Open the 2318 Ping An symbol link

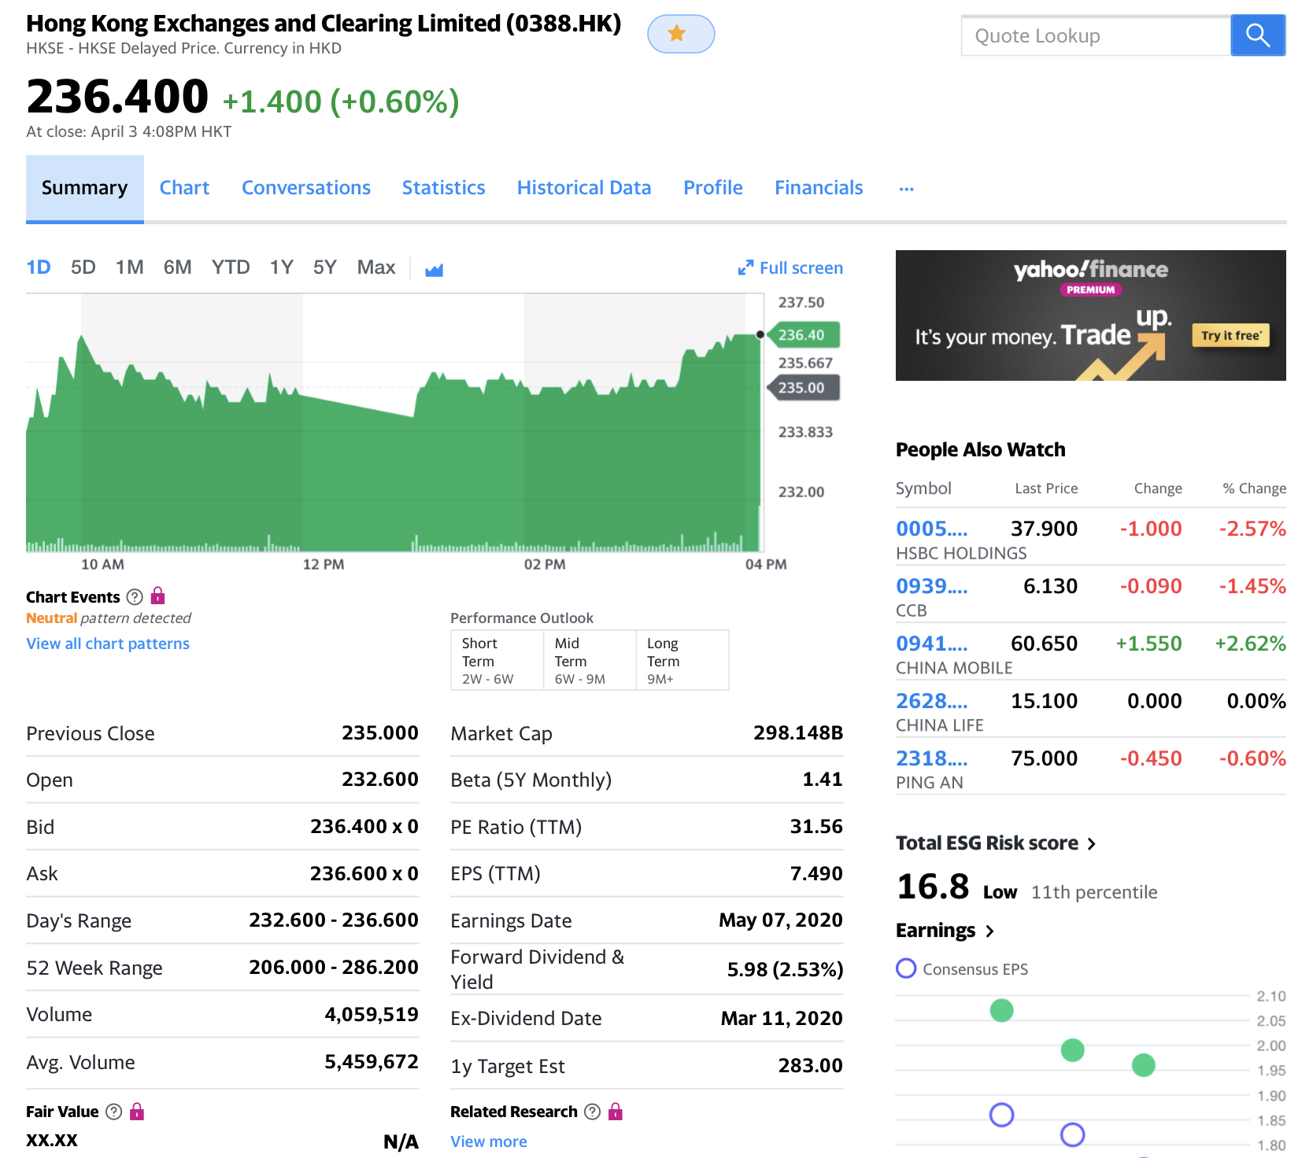(932, 758)
